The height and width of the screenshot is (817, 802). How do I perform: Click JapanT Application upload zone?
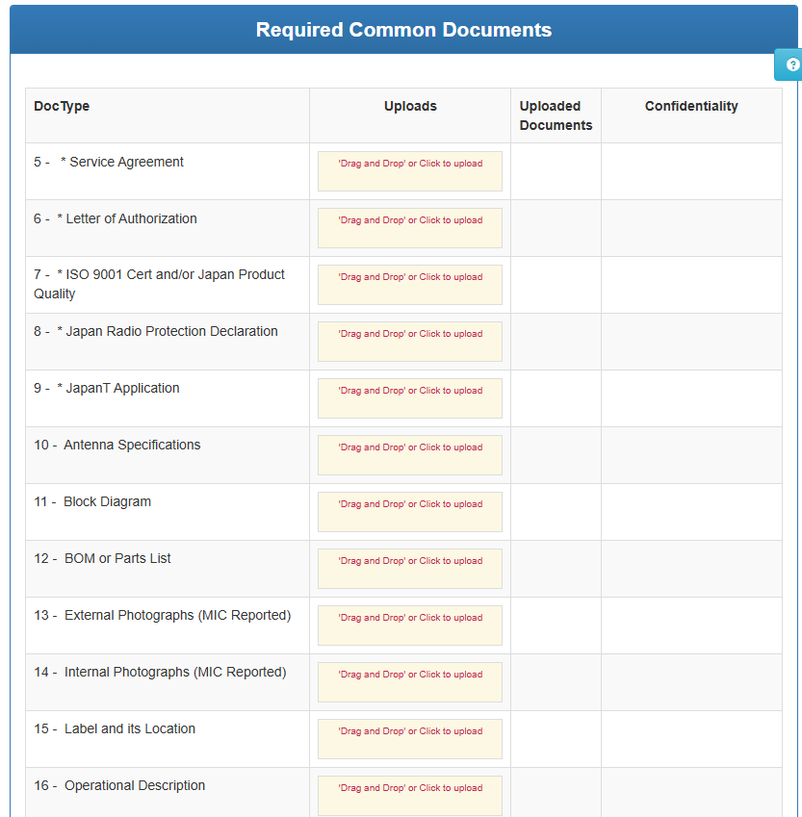[410, 398]
